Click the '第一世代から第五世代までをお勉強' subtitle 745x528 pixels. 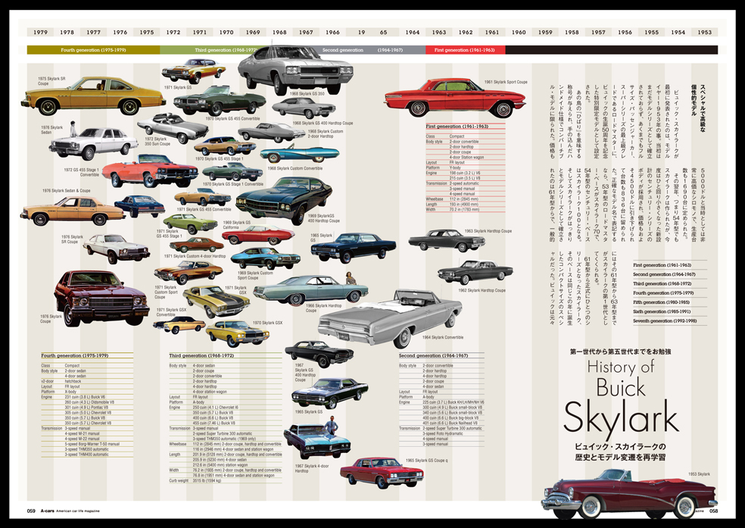point(621,351)
